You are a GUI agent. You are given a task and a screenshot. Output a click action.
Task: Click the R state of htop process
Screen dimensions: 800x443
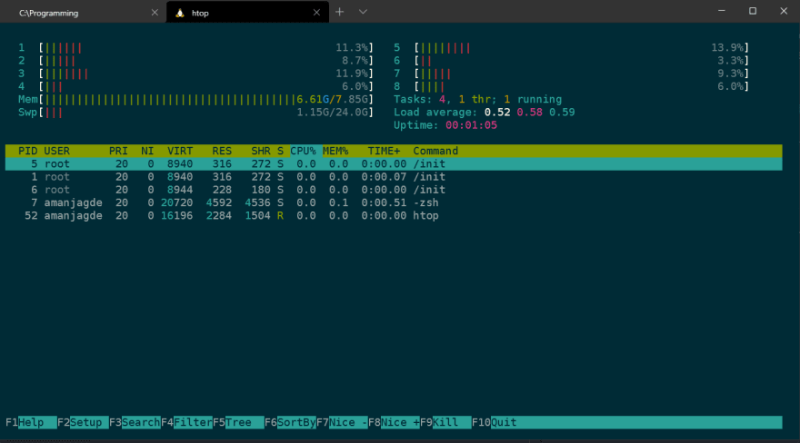click(x=280, y=215)
